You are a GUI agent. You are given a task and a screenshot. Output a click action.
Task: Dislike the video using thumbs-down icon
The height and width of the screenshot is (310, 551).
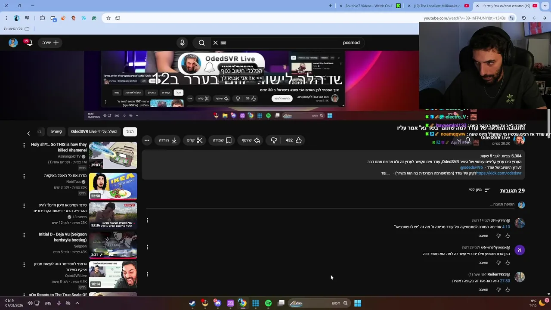click(274, 140)
